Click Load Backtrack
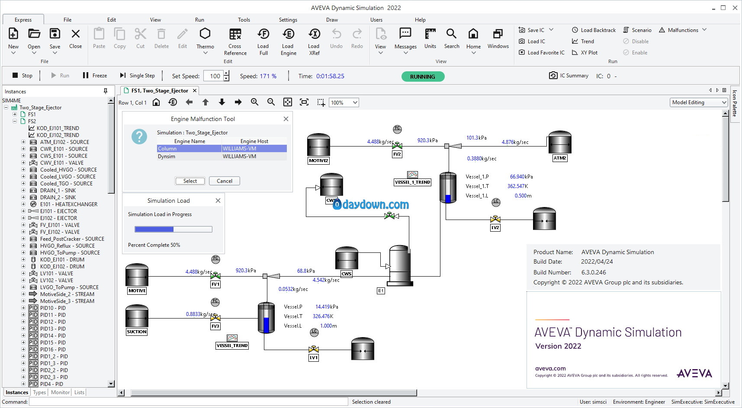Viewport: 742px width, 408px height. point(594,30)
